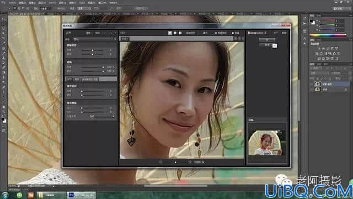Open workspace switcher dropdown in Photoshop options bar
This screenshot has height=199, width=353.
[x=341, y=8]
